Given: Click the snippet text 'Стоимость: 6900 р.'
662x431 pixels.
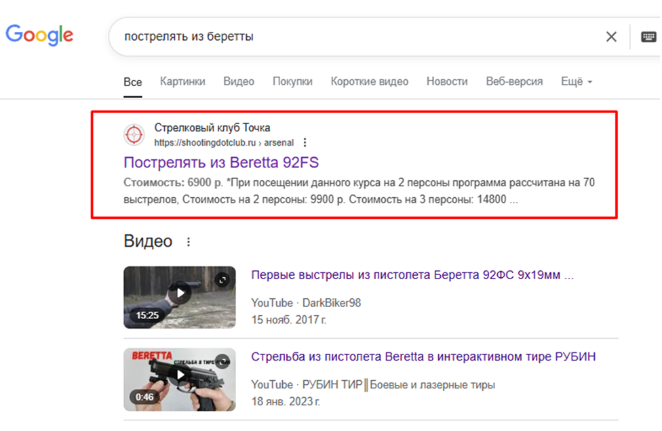Looking at the screenshot, I should click(x=174, y=182).
